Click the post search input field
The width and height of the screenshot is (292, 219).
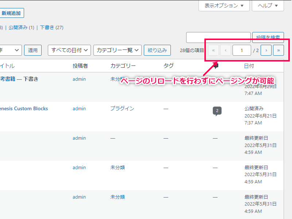pos(218,37)
